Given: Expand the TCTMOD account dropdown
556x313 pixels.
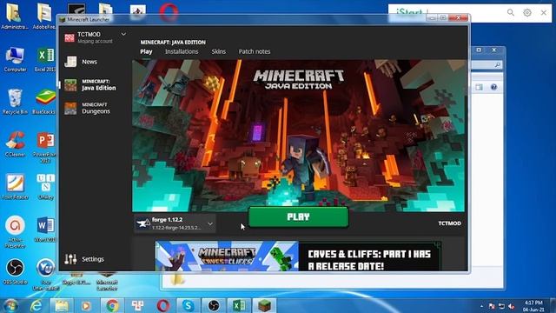Looking at the screenshot, I should pyautogui.click(x=123, y=35).
